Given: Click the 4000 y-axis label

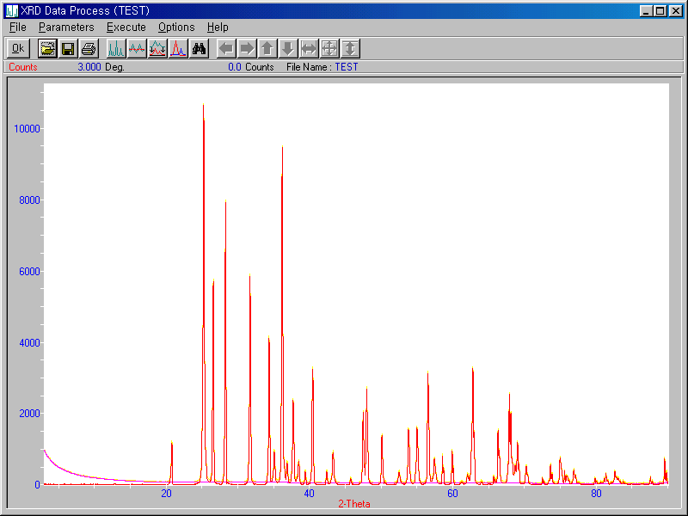Looking at the screenshot, I should [29, 342].
